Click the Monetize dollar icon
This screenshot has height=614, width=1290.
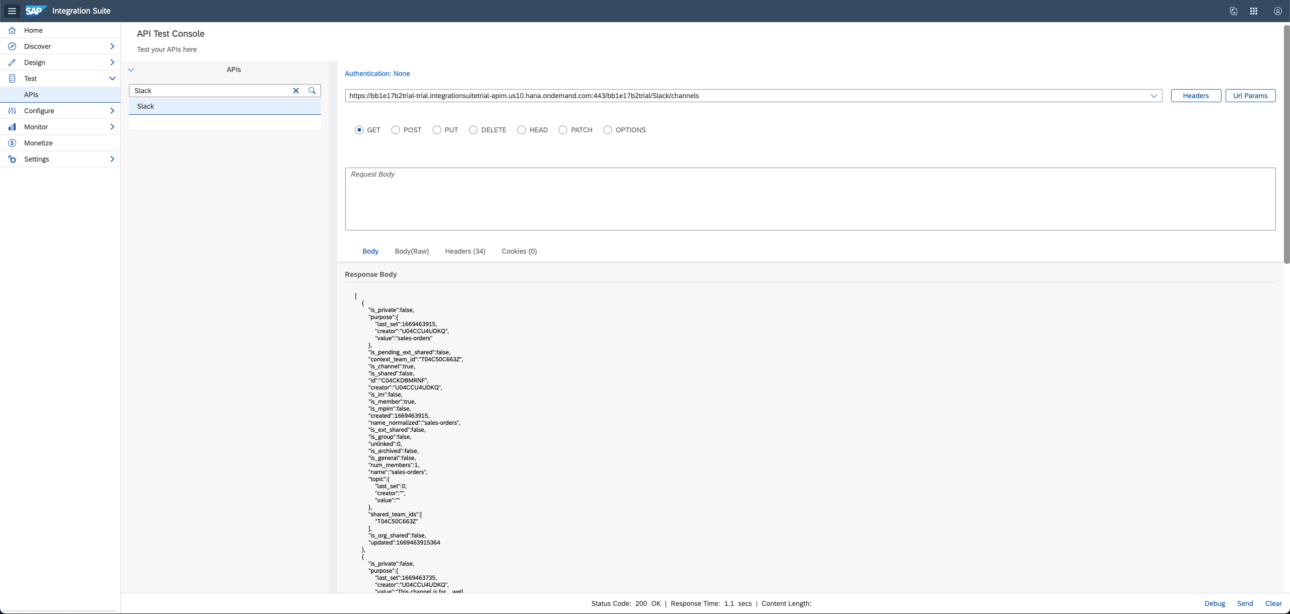coord(12,143)
